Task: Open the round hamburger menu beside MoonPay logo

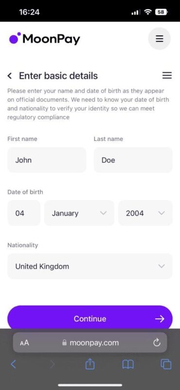Action: (159, 39)
